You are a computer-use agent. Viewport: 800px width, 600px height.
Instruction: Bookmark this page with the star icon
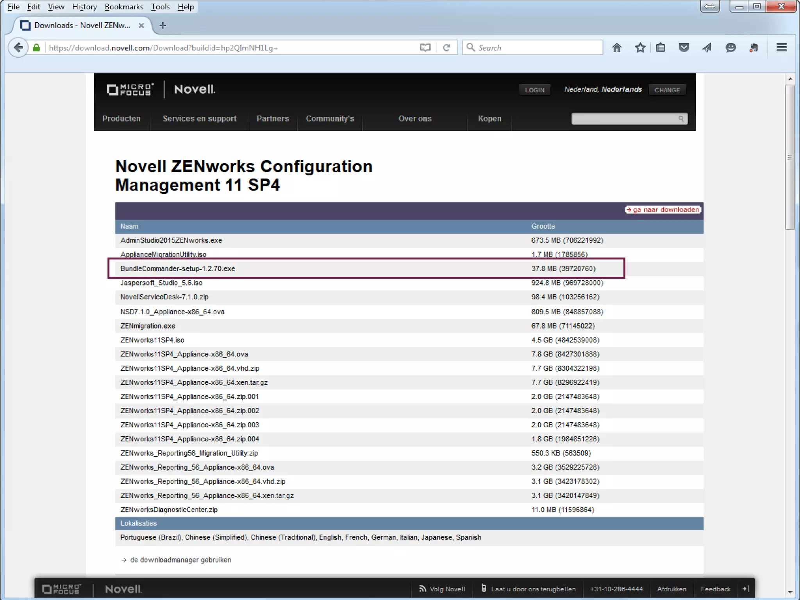tap(640, 48)
